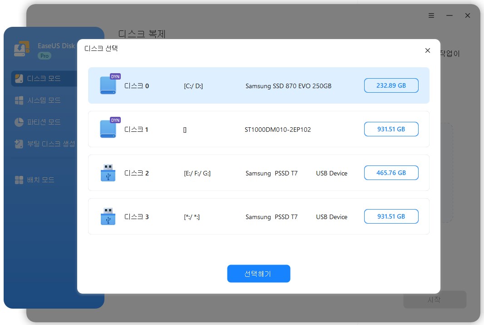Click the 부팅 디스크 생성 icon
This screenshot has height=325, width=484.
(19, 144)
